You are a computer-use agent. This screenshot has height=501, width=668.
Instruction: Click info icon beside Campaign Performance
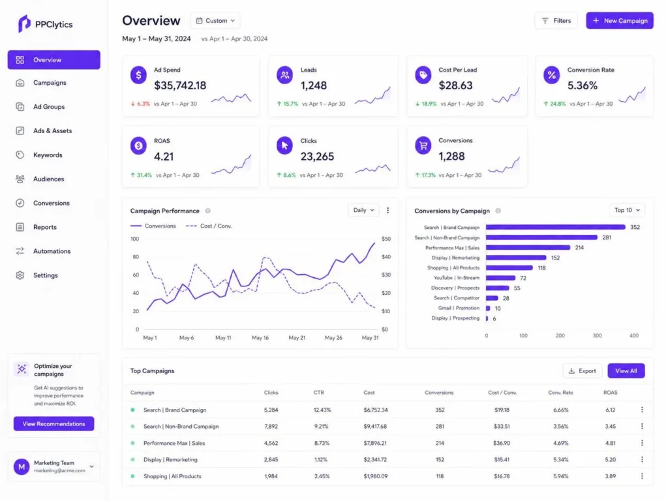[208, 211]
